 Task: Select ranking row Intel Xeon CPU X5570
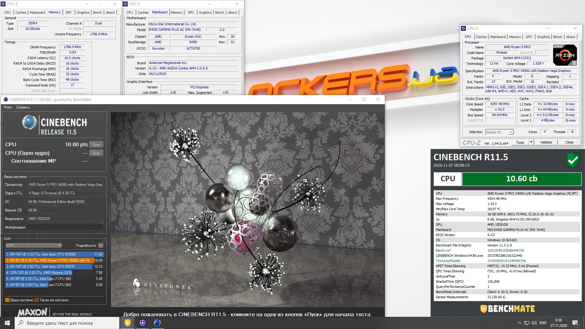click(x=54, y=267)
